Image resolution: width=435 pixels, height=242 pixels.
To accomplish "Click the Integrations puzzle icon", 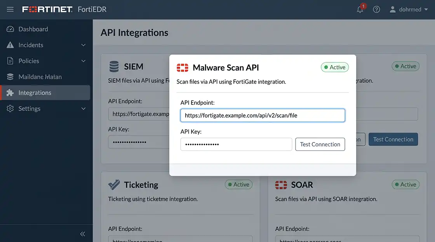I will [x=10, y=93].
